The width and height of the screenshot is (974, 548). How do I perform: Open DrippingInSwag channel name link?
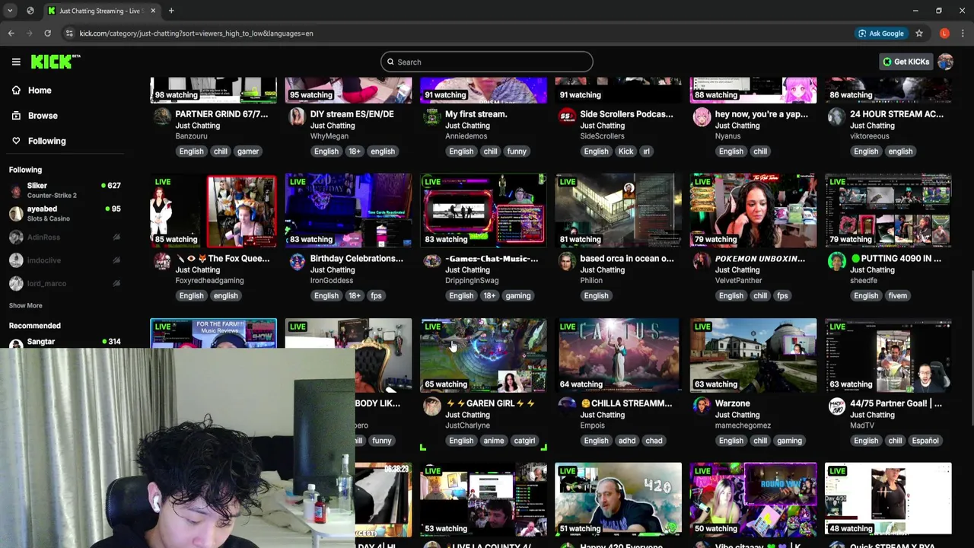click(472, 281)
